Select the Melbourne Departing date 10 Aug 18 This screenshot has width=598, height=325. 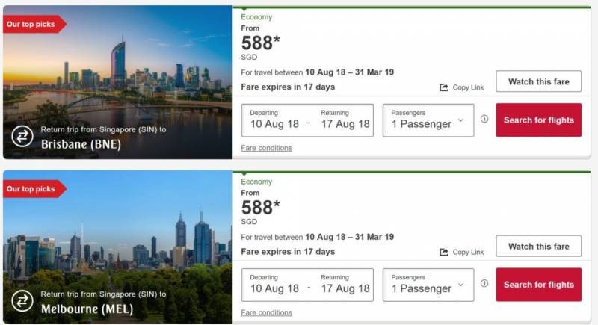[274, 288]
